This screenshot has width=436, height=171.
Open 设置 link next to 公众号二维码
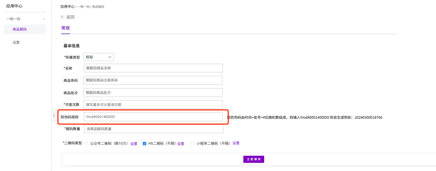click(134, 144)
